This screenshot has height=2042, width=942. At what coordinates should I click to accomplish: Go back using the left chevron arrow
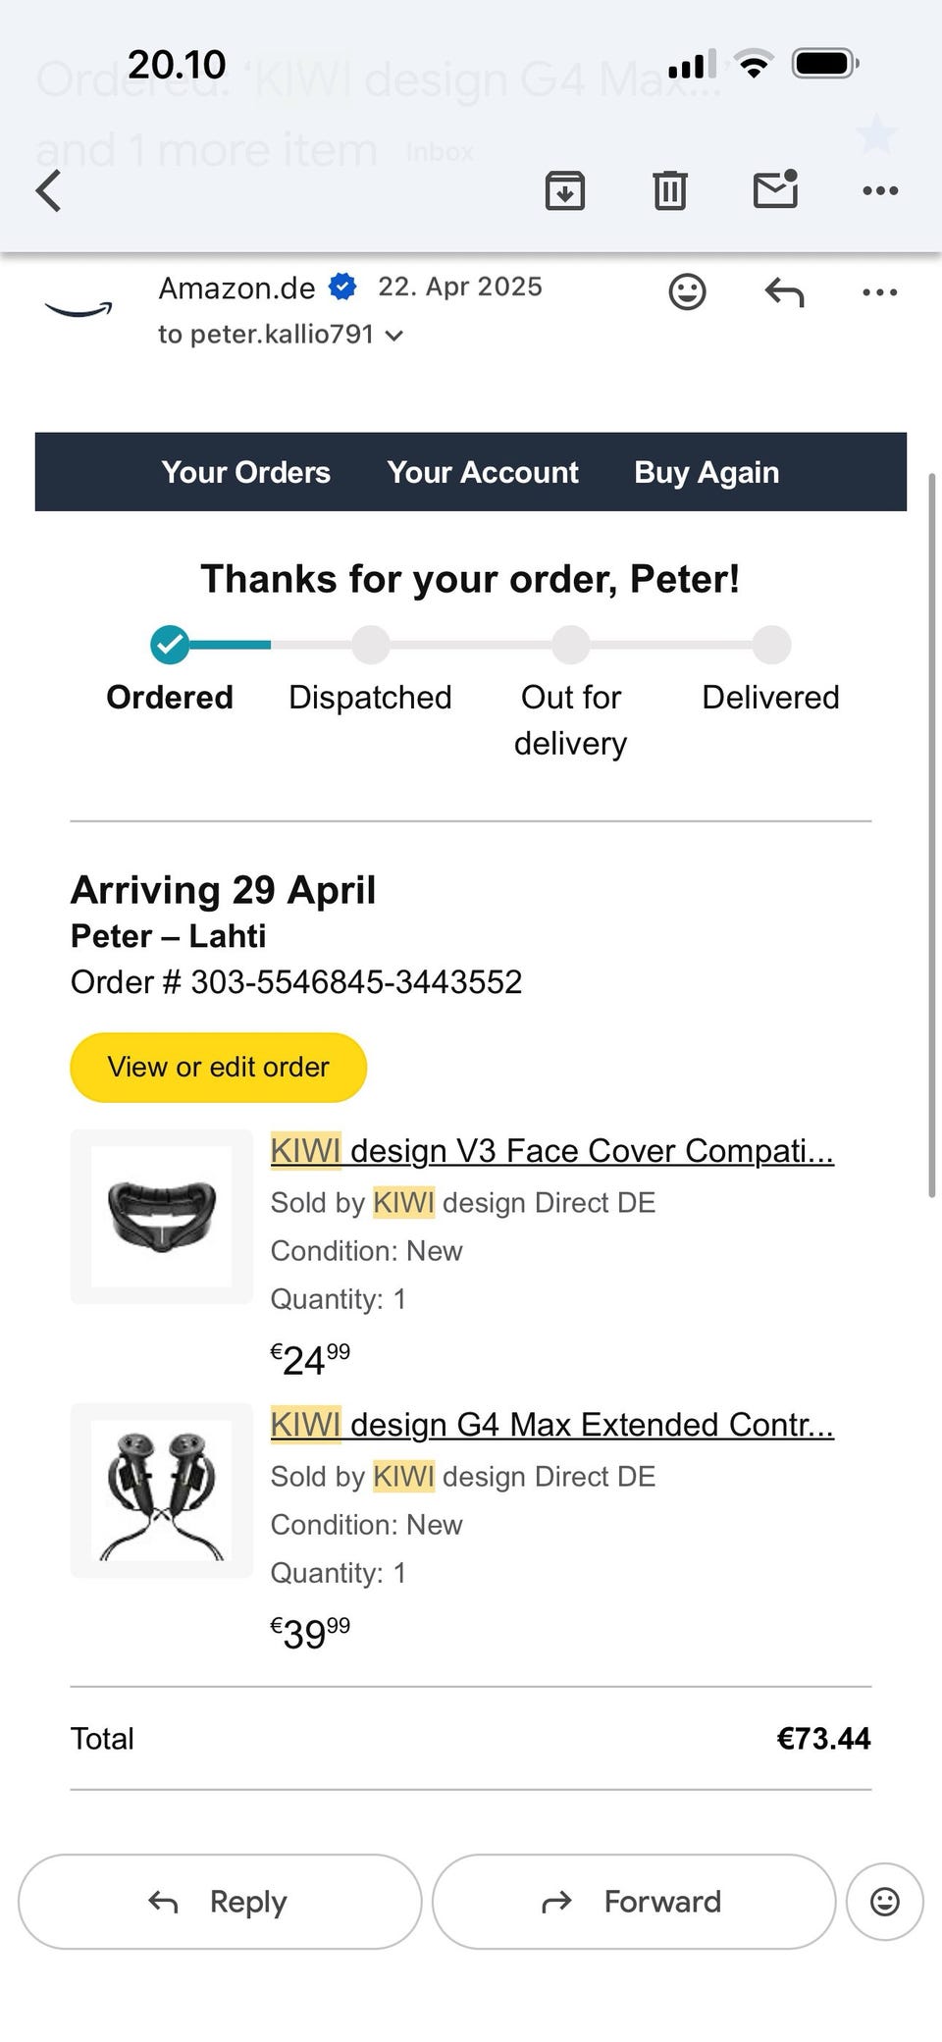click(49, 190)
